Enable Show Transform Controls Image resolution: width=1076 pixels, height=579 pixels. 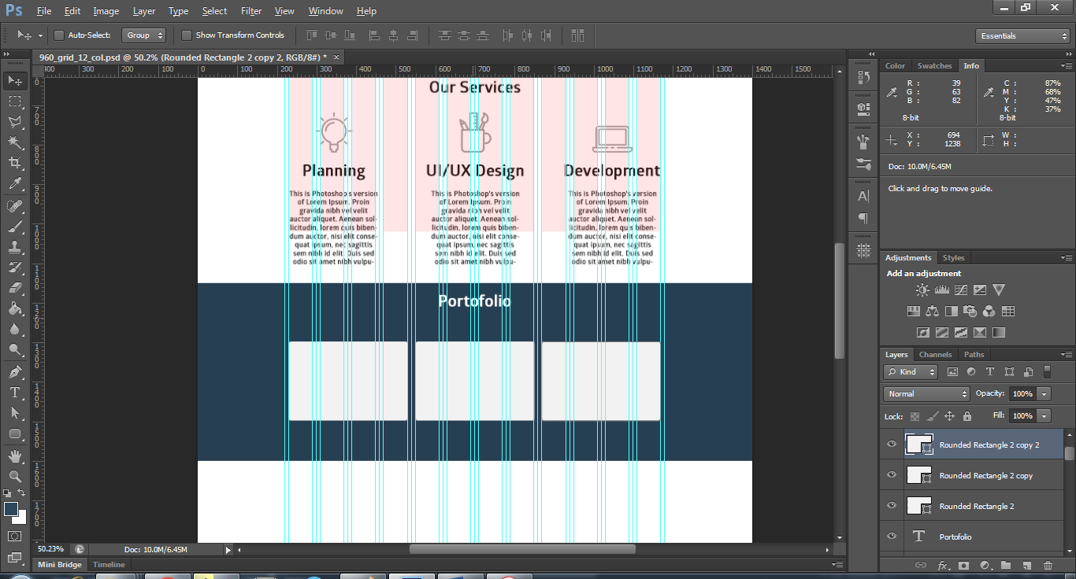pyautogui.click(x=187, y=35)
